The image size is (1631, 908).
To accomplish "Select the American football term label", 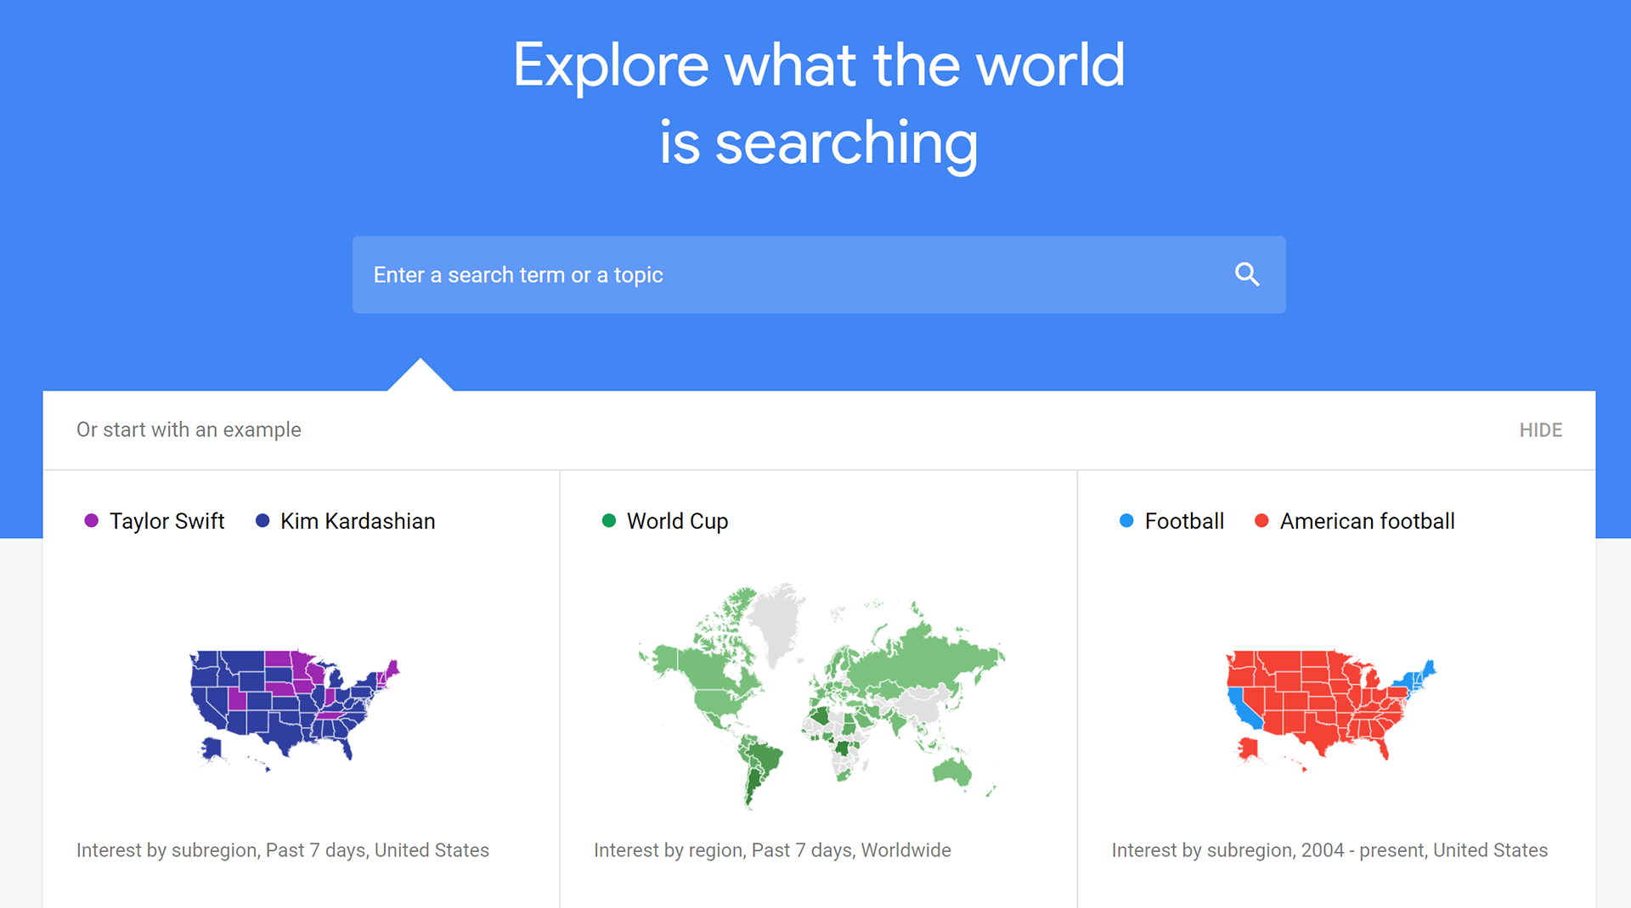I will (x=1367, y=521).
